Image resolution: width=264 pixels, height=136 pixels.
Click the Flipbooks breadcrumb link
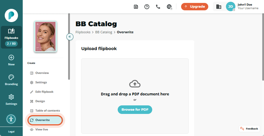point(83,32)
